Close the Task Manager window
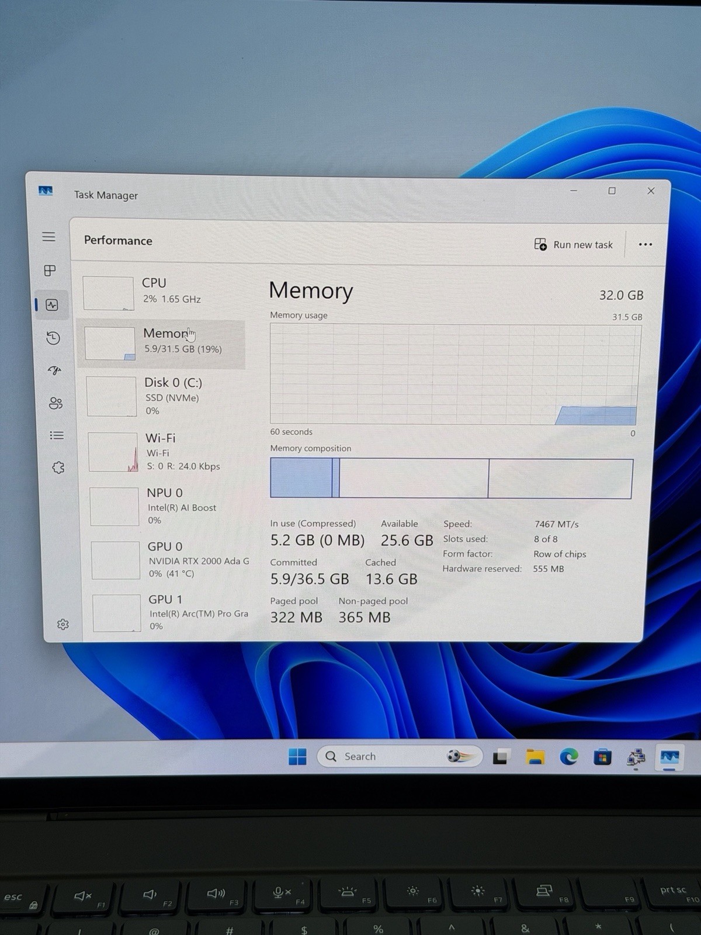 pyautogui.click(x=651, y=191)
